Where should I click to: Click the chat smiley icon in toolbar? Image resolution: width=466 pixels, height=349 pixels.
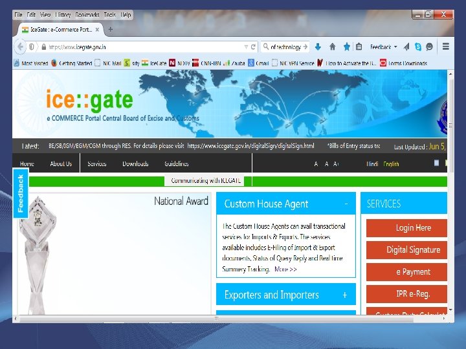(x=429, y=47)
